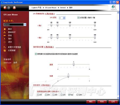Click the 速度 speed slider handle

(74, 64)
